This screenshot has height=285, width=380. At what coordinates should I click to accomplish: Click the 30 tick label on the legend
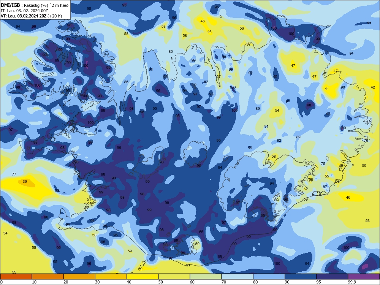(x=97, y=282)
